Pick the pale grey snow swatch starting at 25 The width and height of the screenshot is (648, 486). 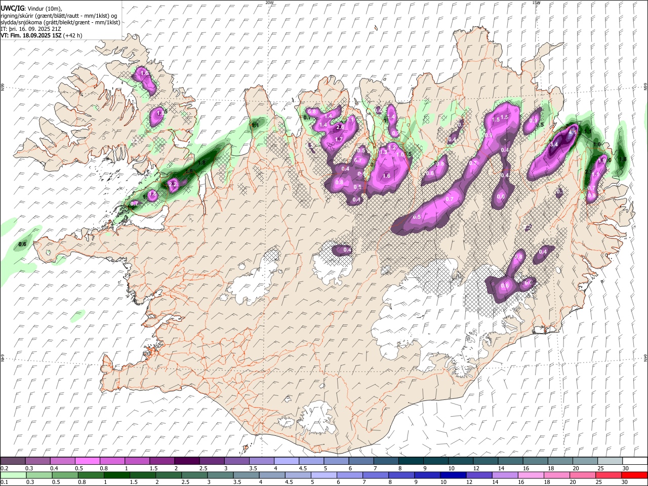tap(610, 461)
